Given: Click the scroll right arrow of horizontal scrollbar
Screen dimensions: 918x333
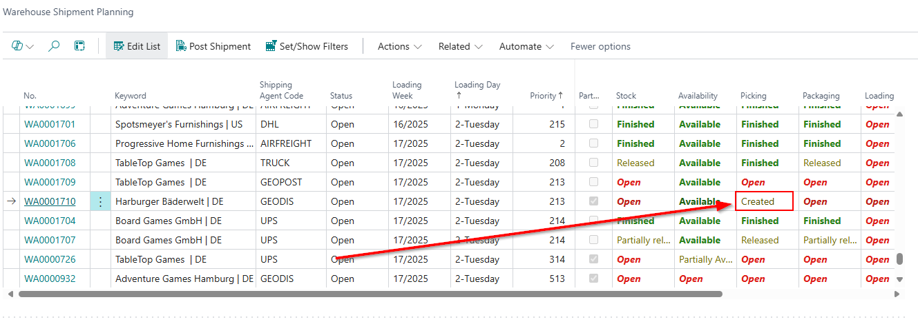Looking at the screenshot, I should point(897,294).
